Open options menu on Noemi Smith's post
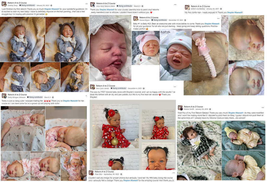Viewport: 267px width, 182px height. (263, 108)
